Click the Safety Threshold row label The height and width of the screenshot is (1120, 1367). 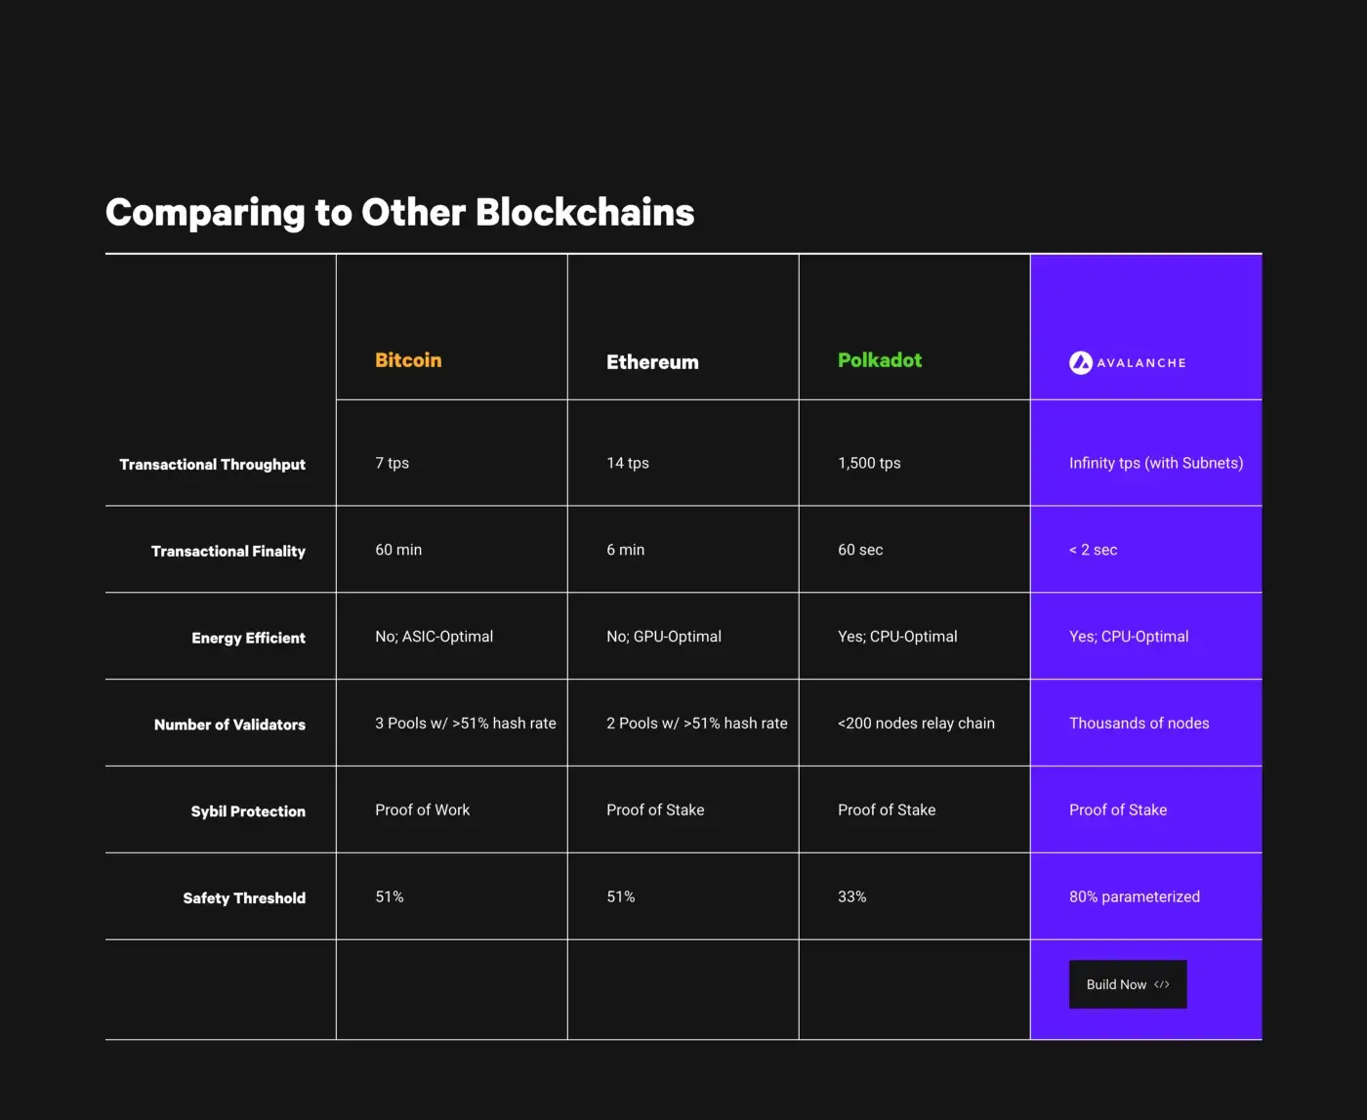(244, 898)
